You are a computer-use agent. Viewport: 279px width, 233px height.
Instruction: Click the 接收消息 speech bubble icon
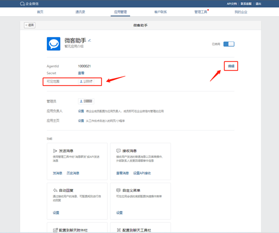(119, 151)
